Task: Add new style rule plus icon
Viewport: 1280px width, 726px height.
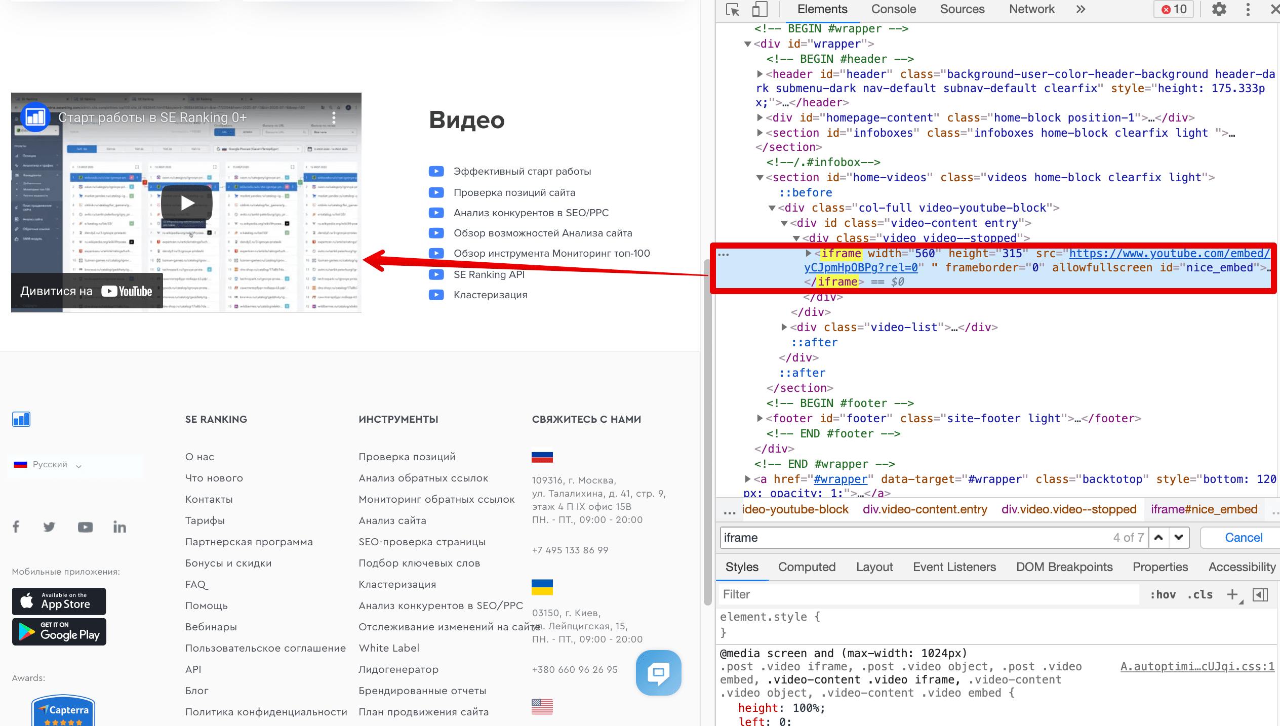Action: [1232, 594]
